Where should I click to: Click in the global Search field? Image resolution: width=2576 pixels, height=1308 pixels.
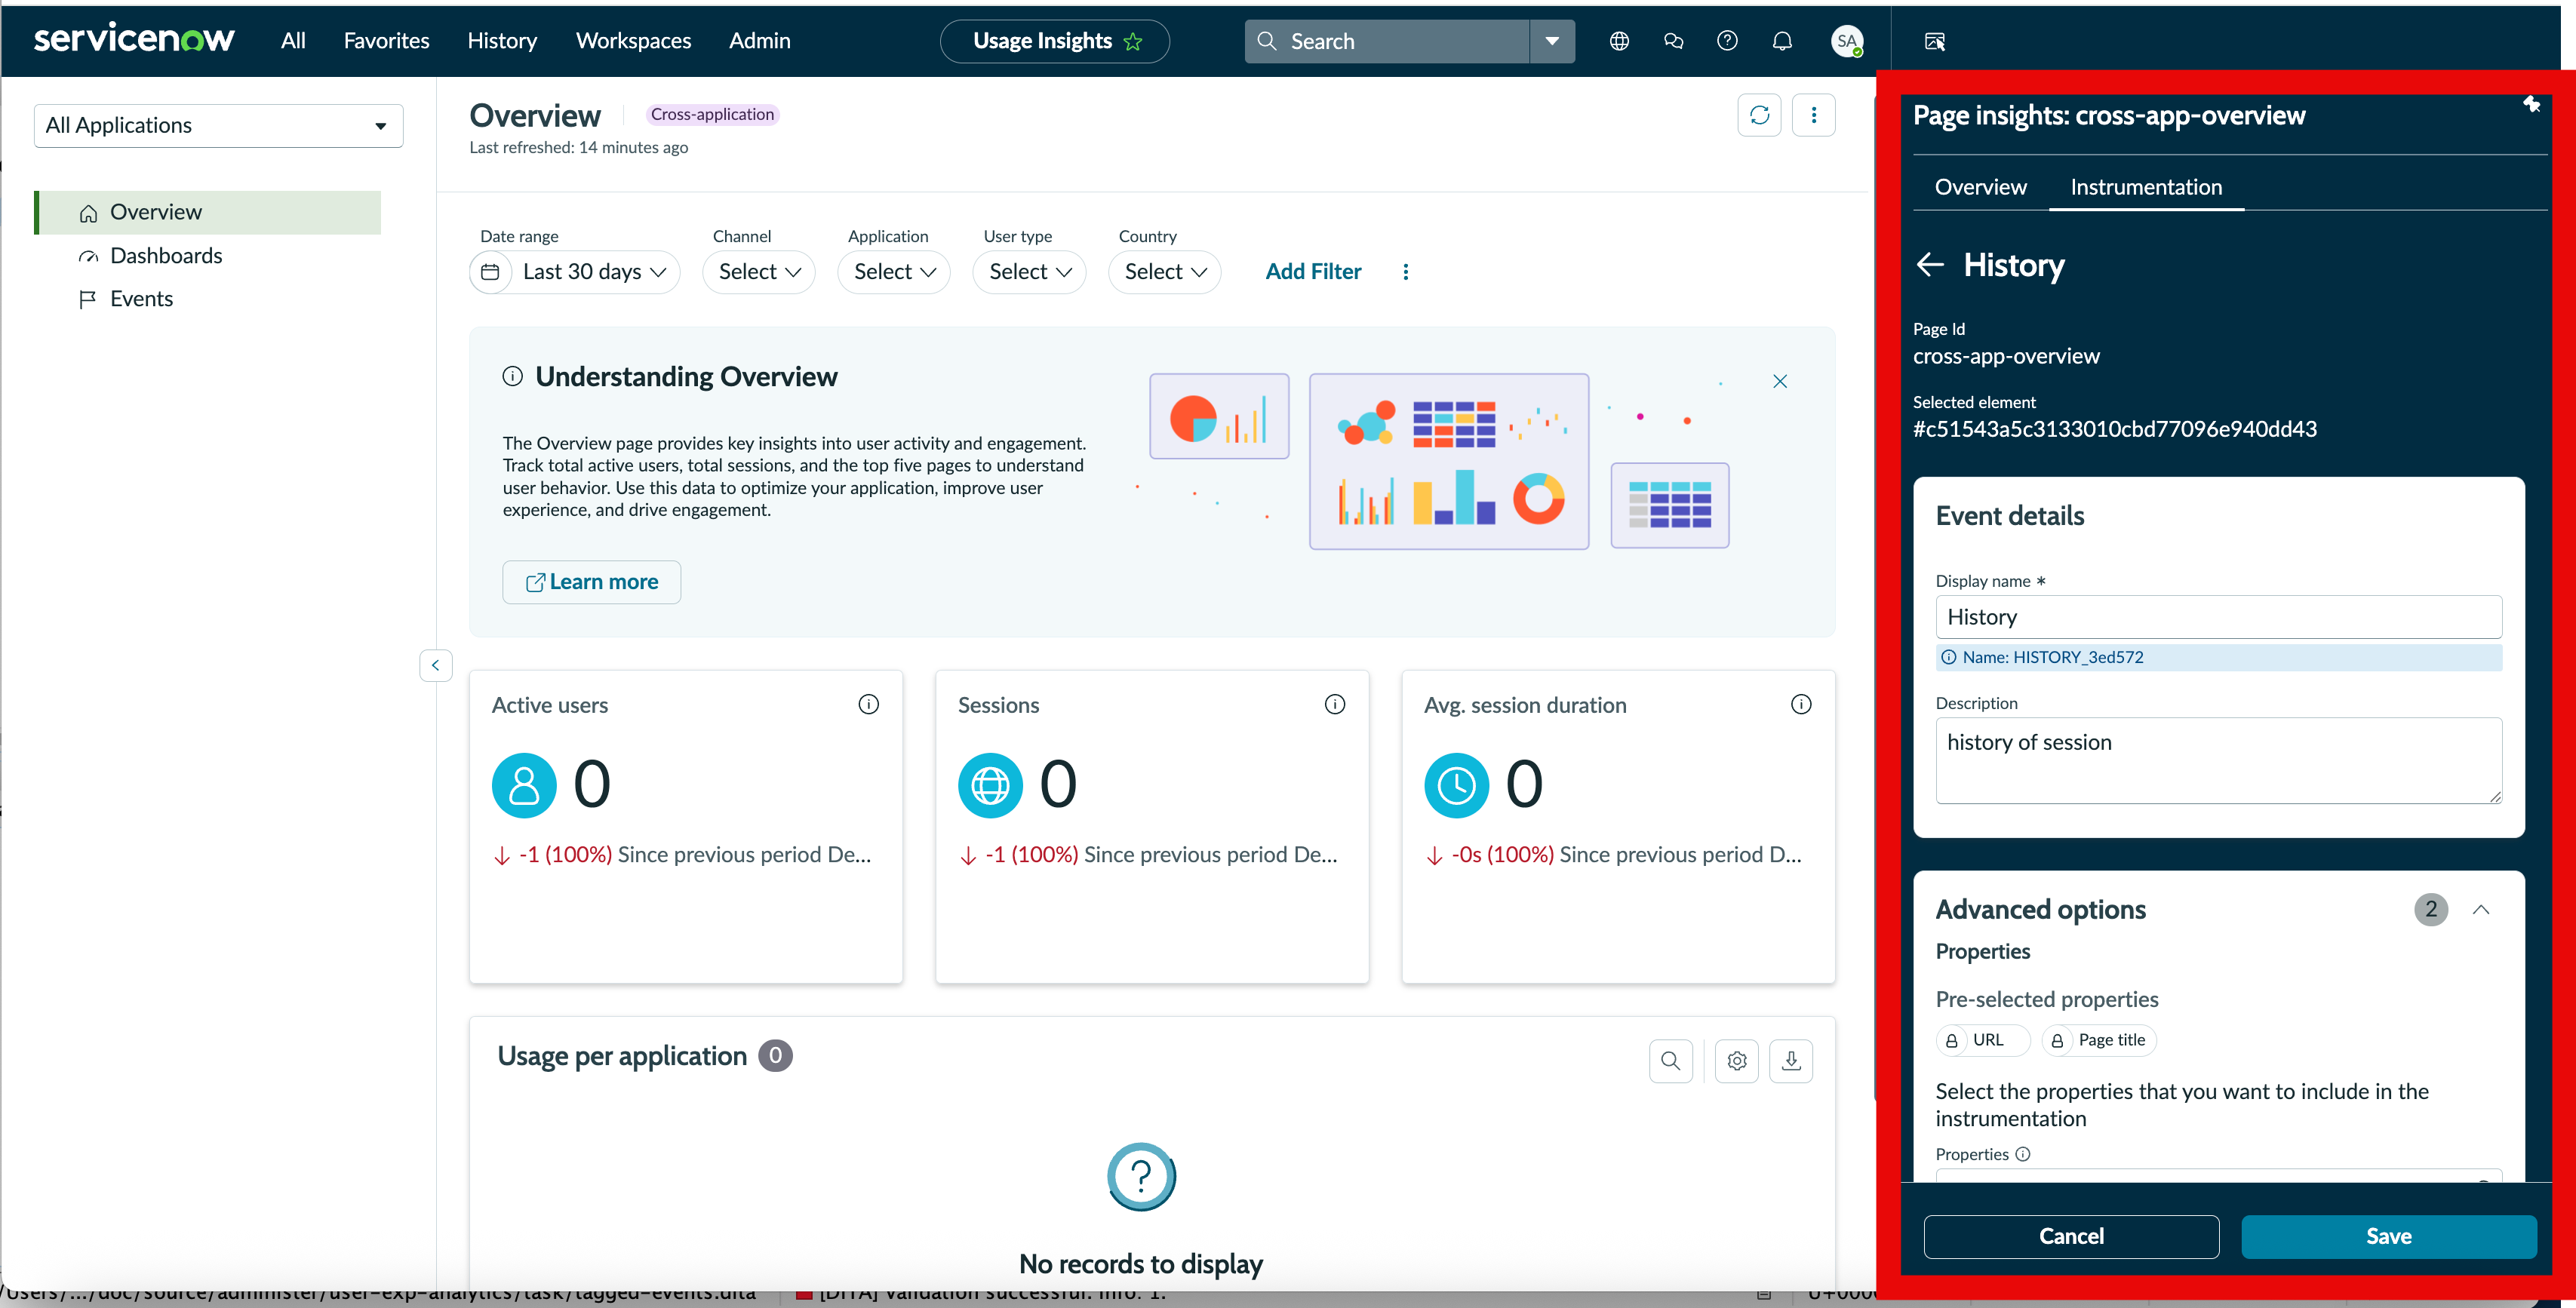pos(1386,41)
